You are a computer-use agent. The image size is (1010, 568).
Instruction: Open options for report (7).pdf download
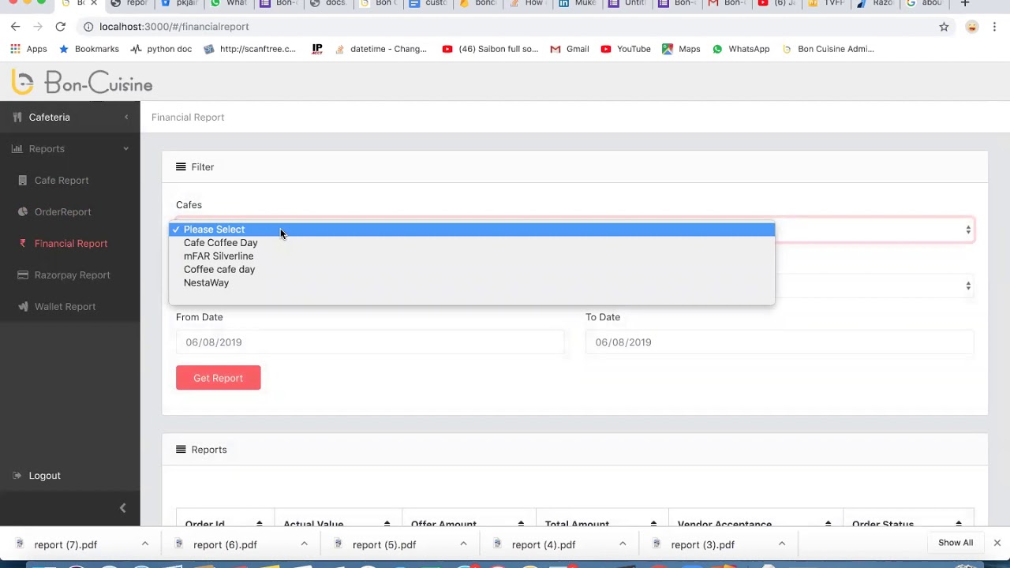[x=145, y=544]
